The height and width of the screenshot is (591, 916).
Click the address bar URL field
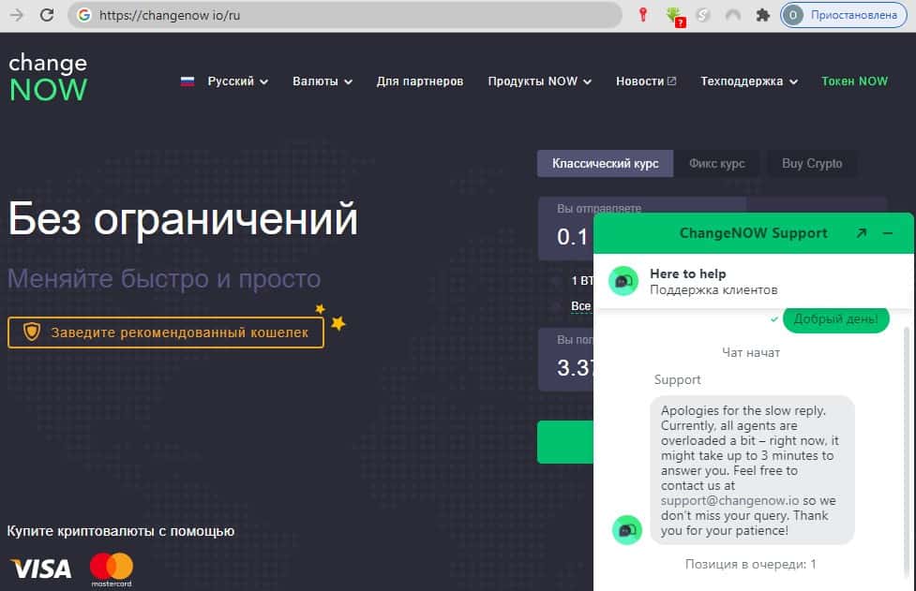pos(345,15)
